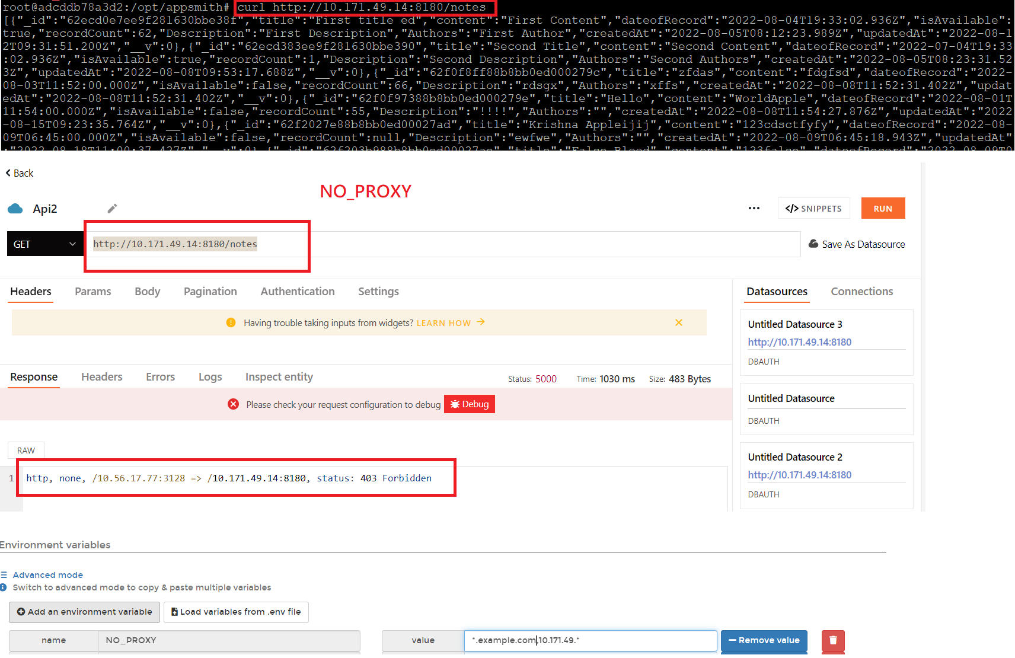Open the Logs tab
The width and height of the screenshot is (1015, 658).
click(x=210, y=377)
